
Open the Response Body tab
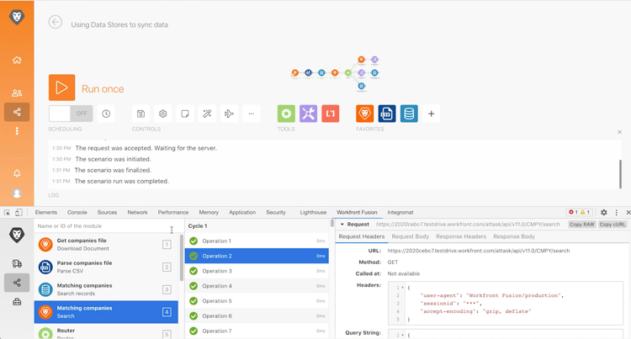514,236
